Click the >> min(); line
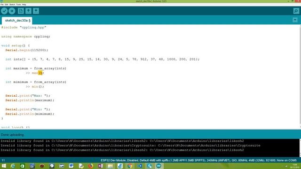301x169 pixels. [x=35, y=86]
